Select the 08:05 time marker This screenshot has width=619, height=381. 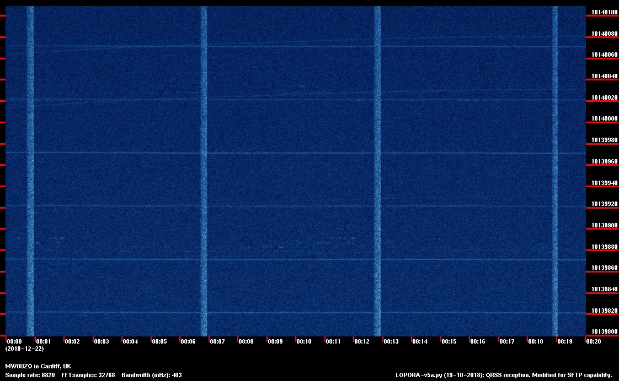159,341
